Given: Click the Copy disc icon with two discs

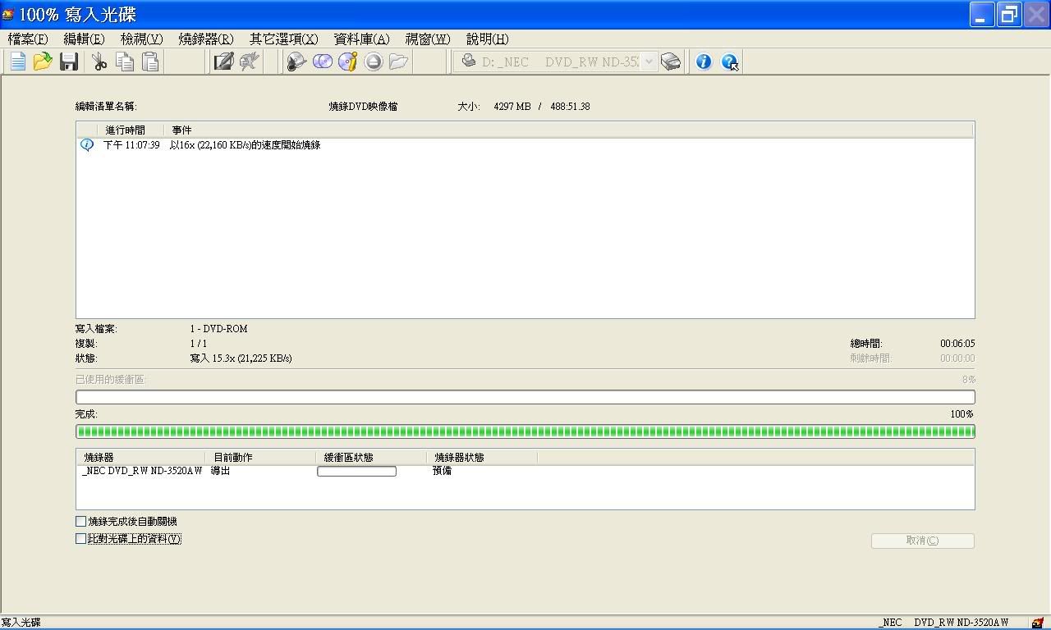Looking at the screenshot, I should [323, 62].
